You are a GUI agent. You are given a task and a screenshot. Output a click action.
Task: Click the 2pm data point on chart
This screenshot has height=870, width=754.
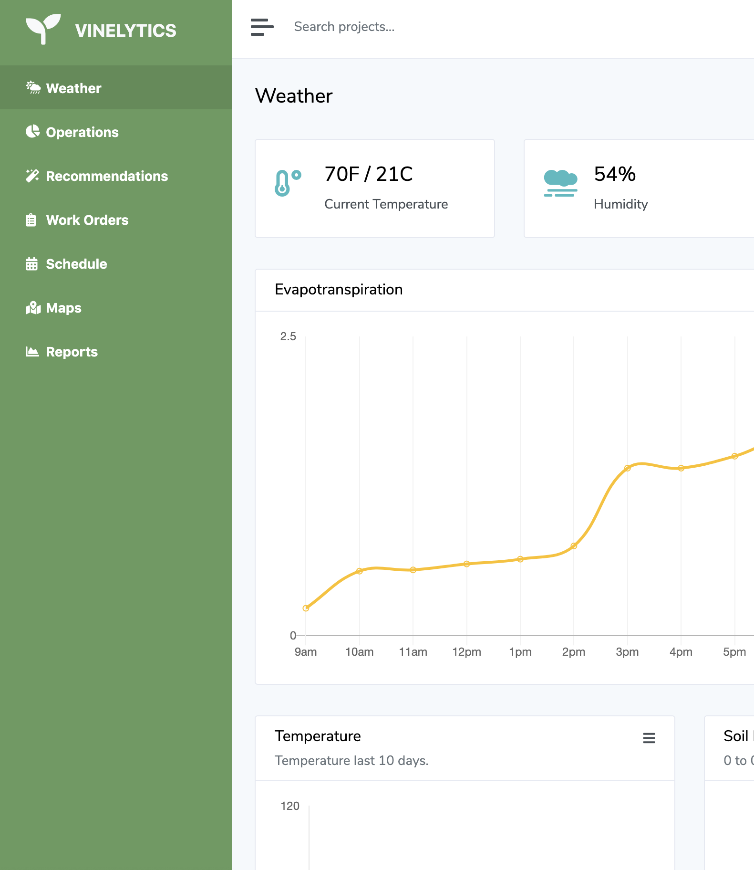click(574, 546)
